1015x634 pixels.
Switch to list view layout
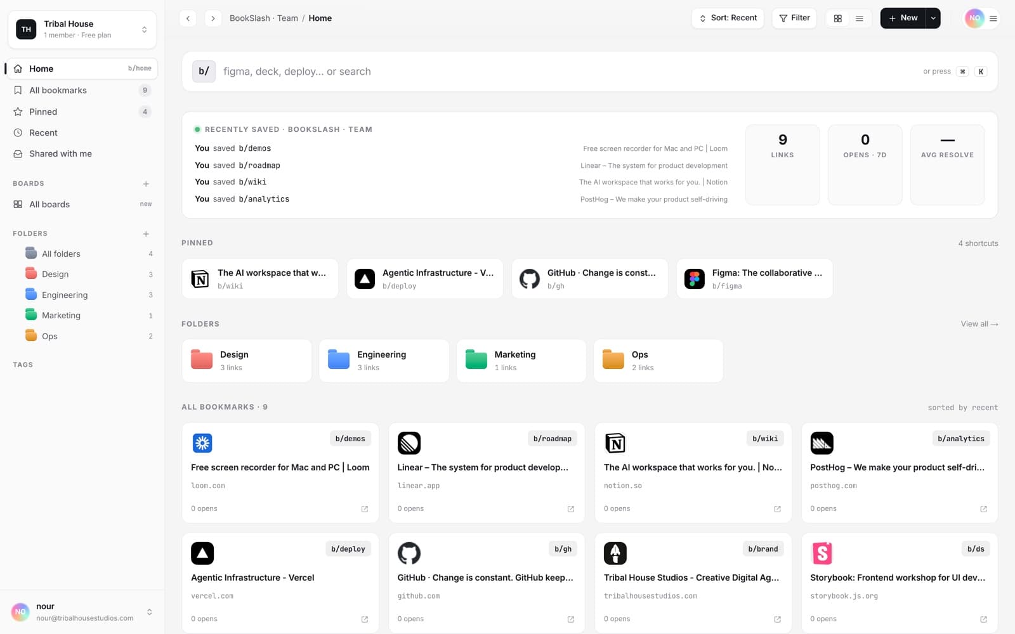(860, 18)
